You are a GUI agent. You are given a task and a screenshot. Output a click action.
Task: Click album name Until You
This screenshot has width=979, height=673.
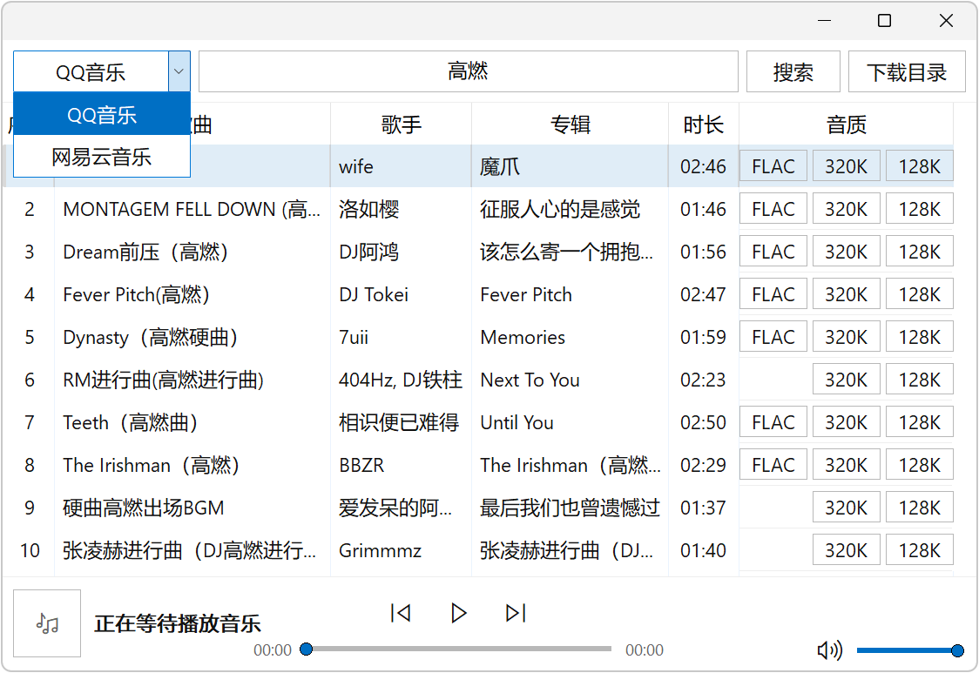pyautogui.click(x=517, y=422)
